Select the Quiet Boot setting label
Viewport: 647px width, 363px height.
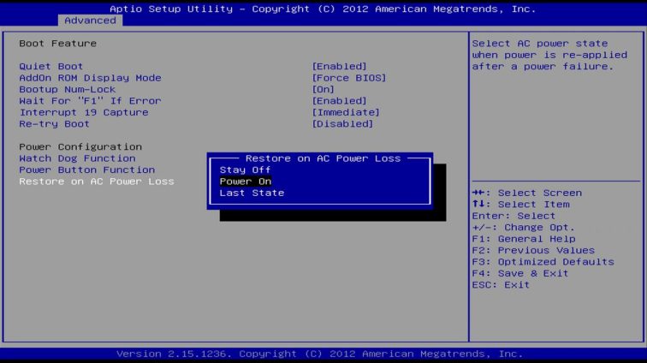[53, 67]
